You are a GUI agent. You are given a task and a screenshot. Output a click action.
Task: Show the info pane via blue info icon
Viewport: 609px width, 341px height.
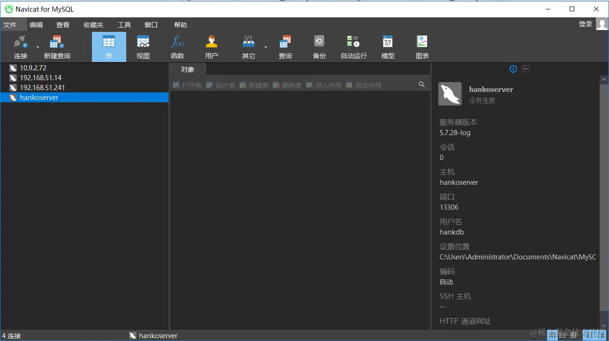coord(513,69)
